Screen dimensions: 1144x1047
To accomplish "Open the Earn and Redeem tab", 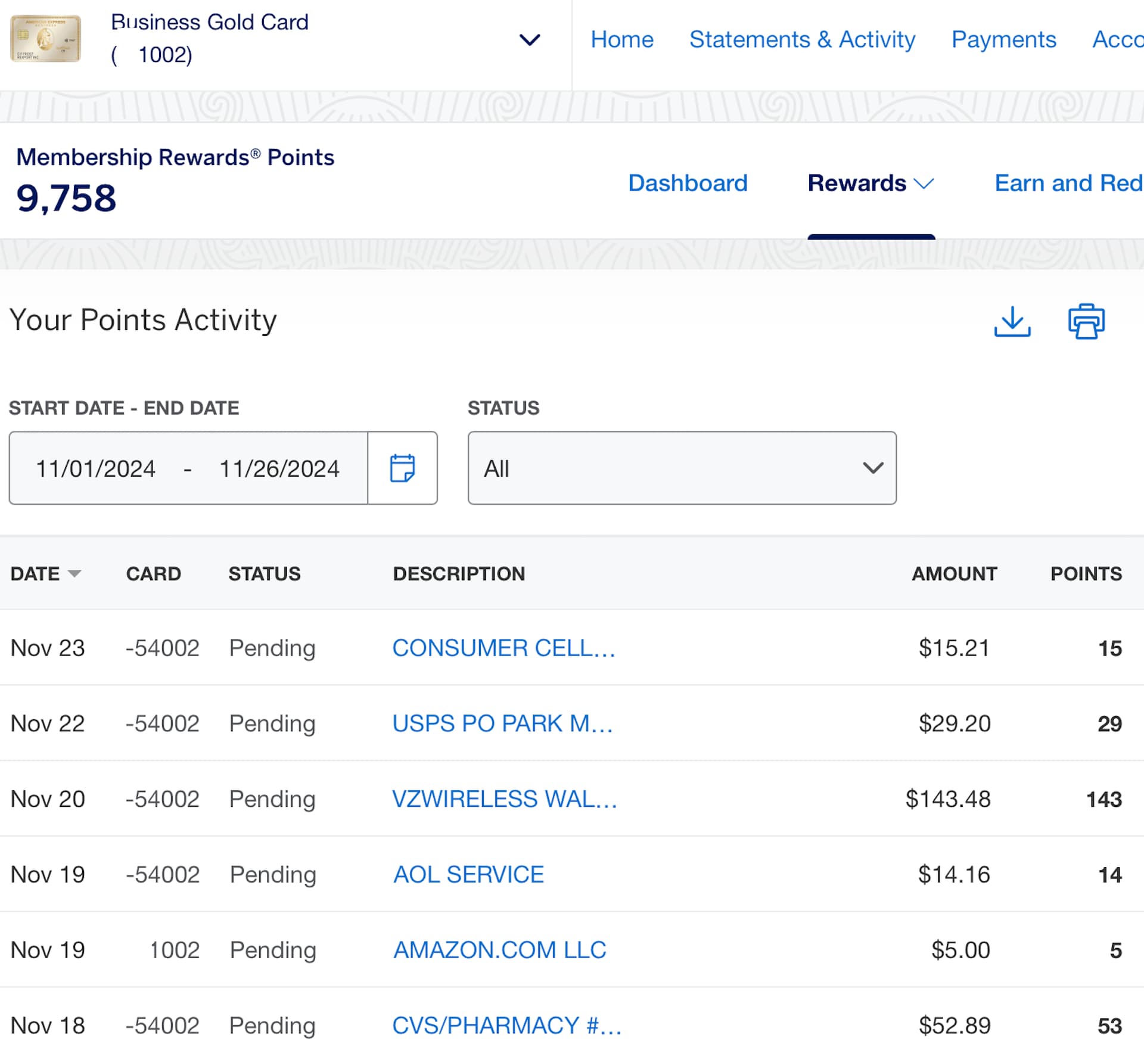I will (1068, 183).
